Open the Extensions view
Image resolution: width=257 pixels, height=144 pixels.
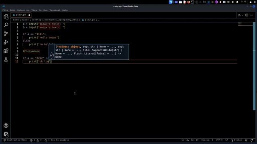click(6, 51)
